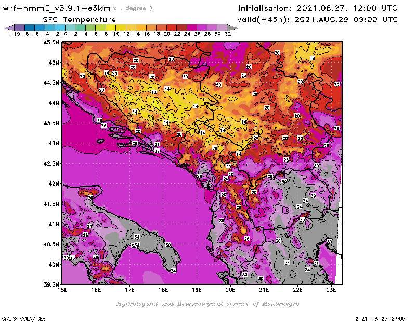Select the 42N latitude label
This screenshot has height=322, width=416.
(x=54, y=184)
